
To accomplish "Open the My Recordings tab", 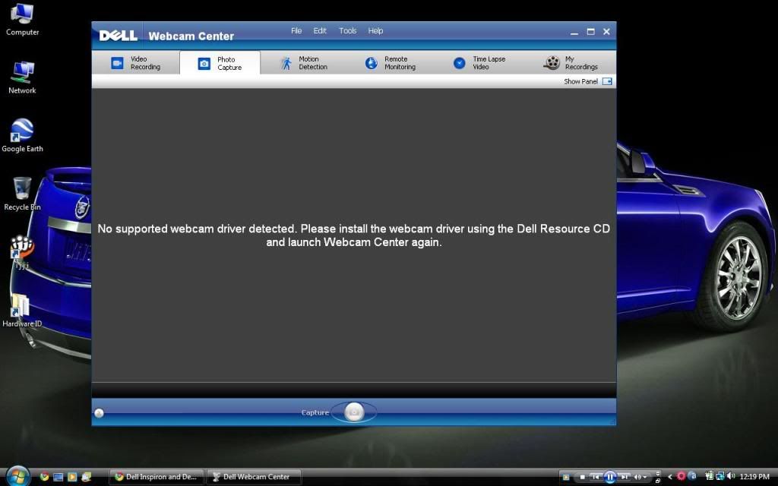I will pyautogui.click(x=571, y=63).
